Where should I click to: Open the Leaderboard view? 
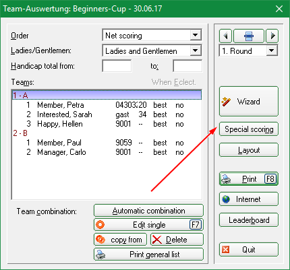(x=249, y=220)
